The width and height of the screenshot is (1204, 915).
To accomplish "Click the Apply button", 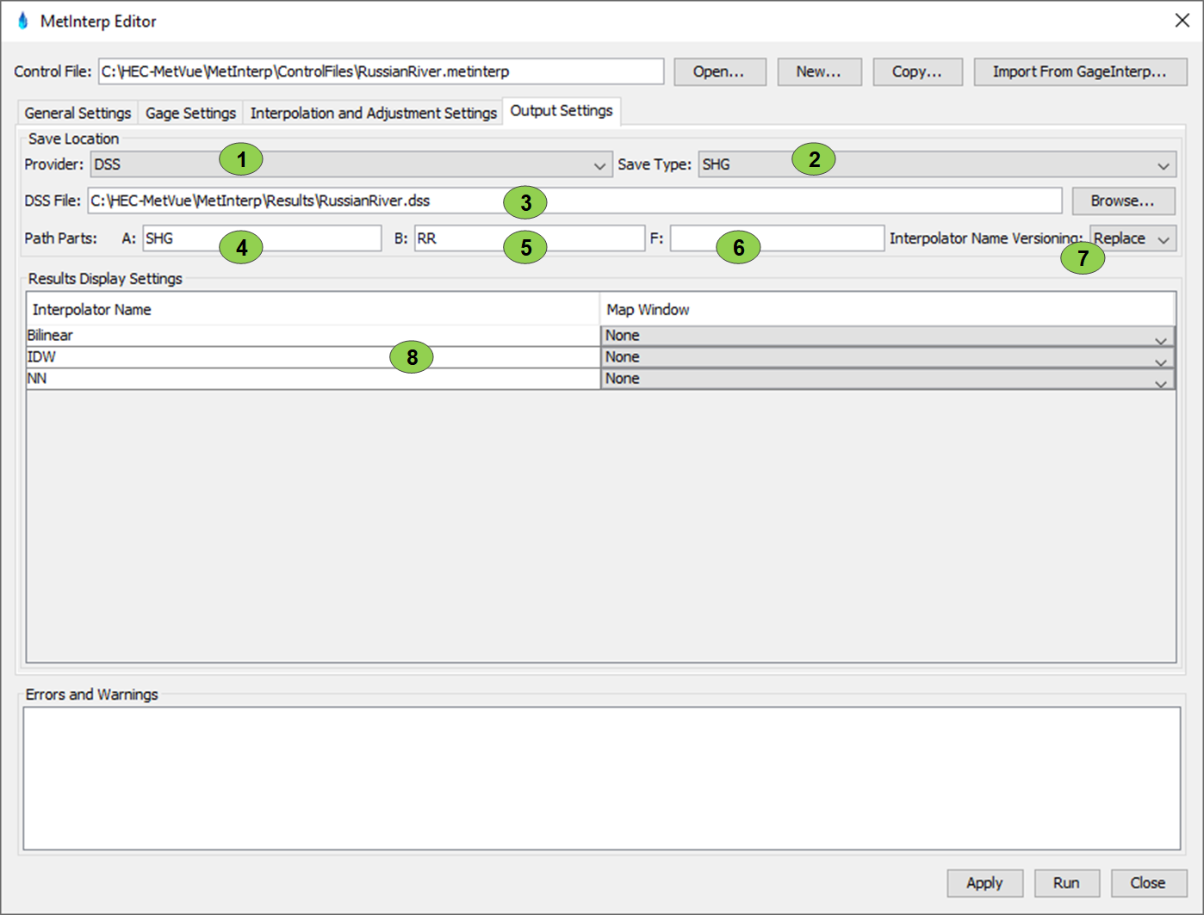I will pyautogui.click(x=984, y=882).
